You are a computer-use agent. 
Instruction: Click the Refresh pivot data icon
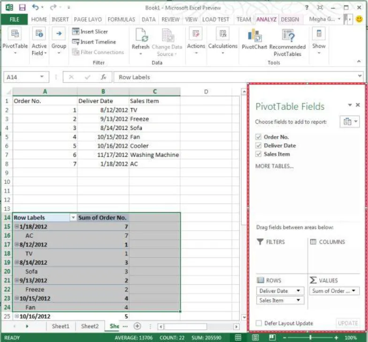coord(140,35)
